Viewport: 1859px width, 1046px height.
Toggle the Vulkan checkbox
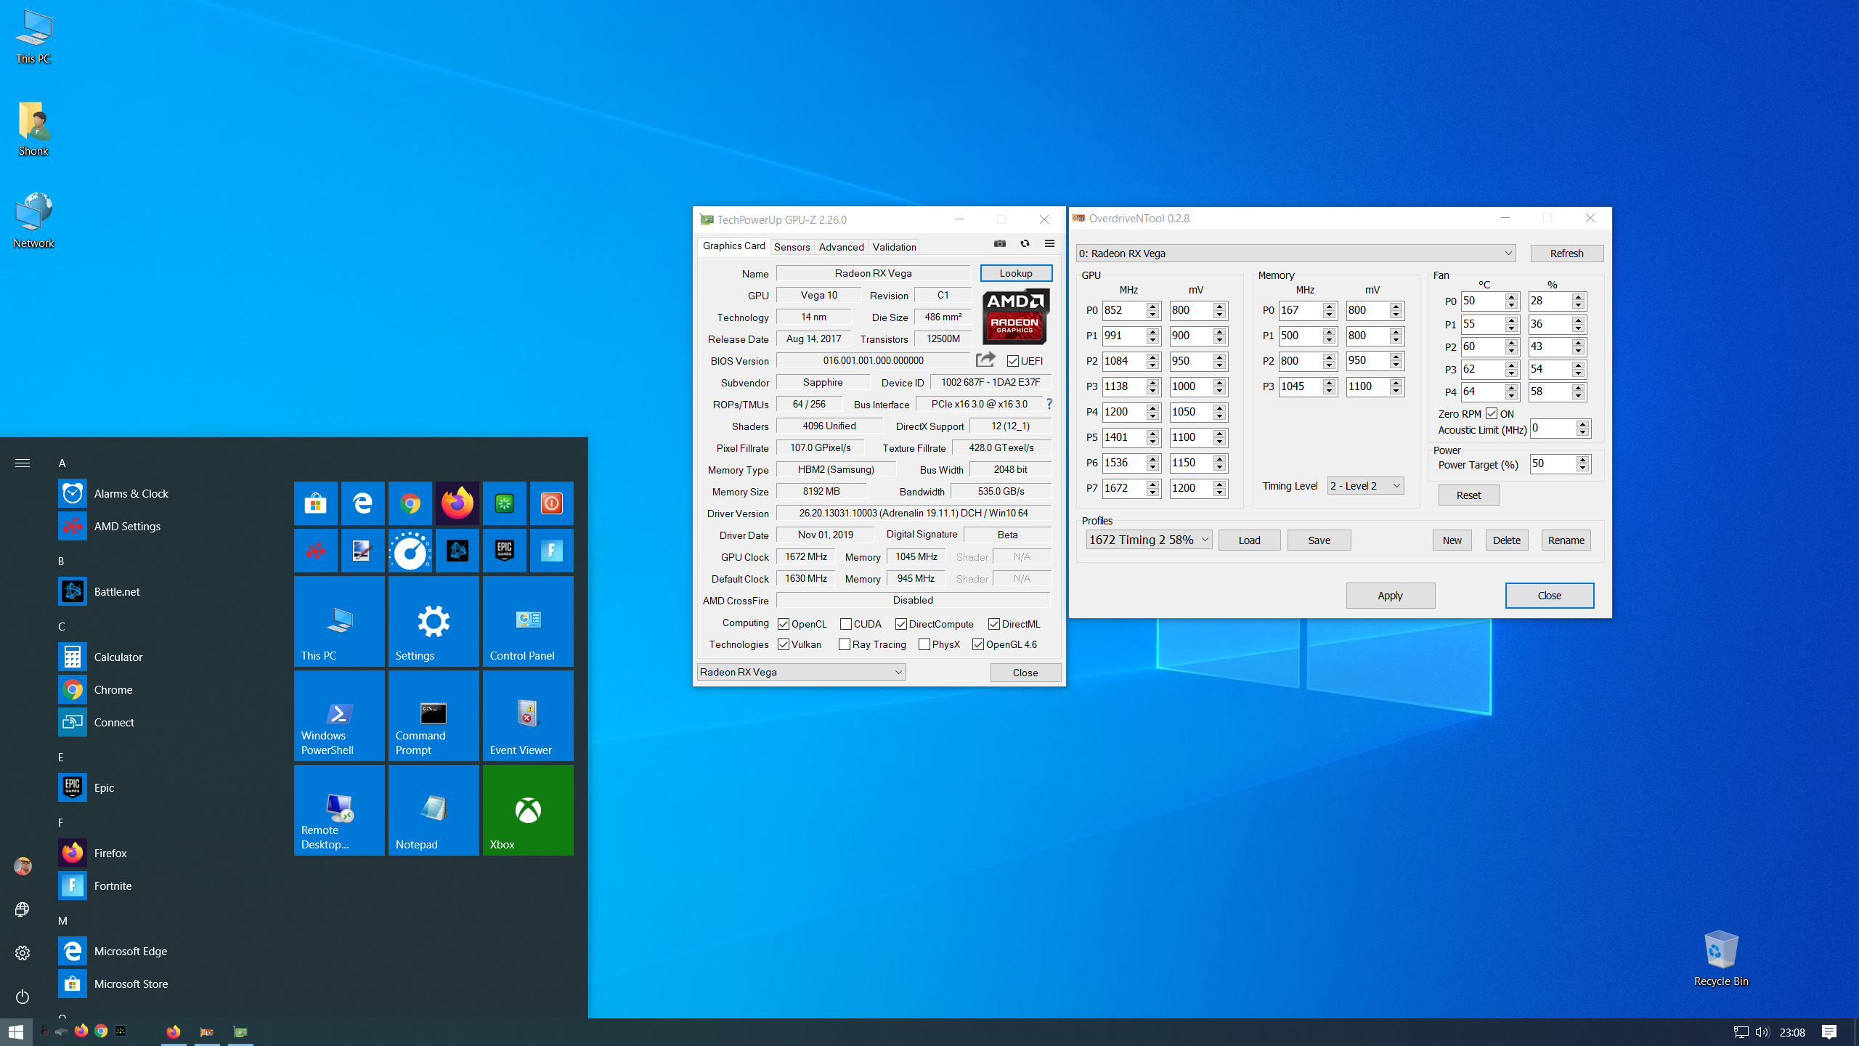click(784, 644)
